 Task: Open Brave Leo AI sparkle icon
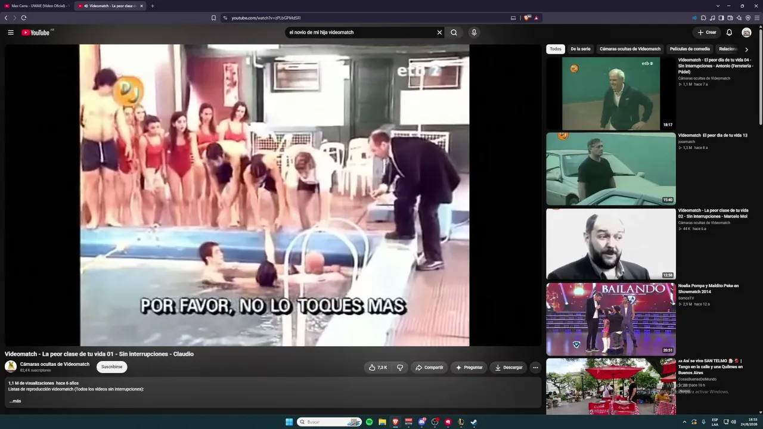pos(739,18)
